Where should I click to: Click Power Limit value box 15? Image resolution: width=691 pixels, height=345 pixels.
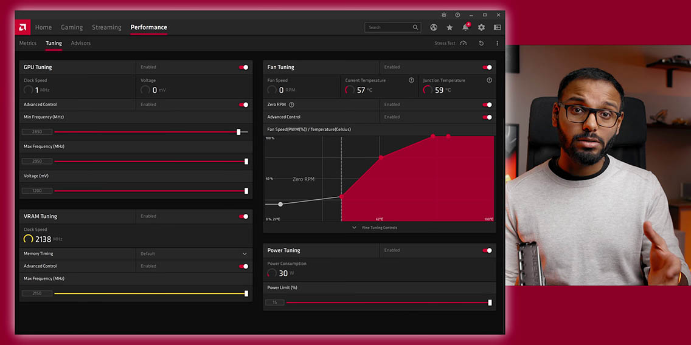click(274, 302)
